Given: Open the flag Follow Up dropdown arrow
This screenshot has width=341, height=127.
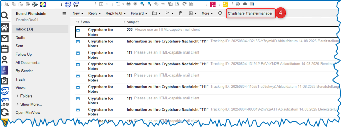Looking at the screenshot, I should [x=173, y=14].
